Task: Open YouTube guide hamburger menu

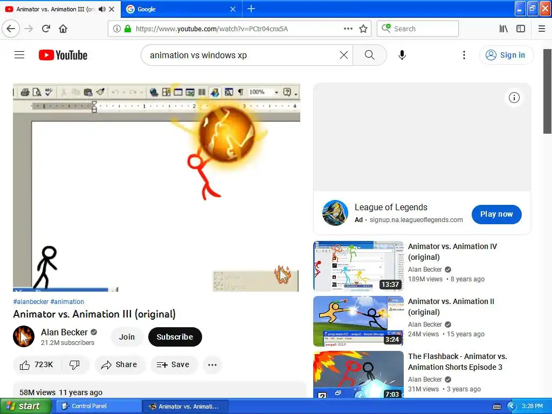Action: [19, 55]
